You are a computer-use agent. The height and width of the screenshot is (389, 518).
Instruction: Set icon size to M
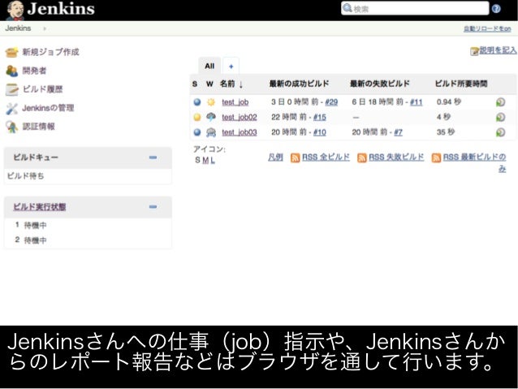(x=205, y=160)
